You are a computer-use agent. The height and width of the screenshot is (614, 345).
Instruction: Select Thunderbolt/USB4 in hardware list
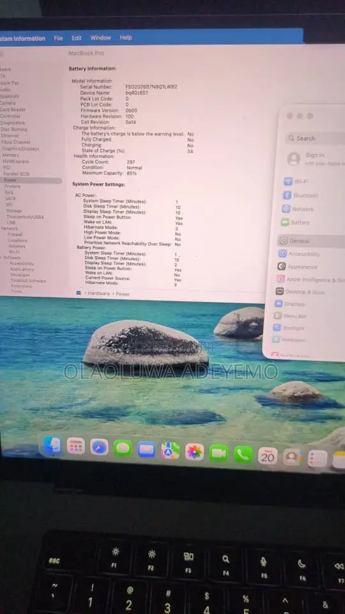click(x=25, y=217)
